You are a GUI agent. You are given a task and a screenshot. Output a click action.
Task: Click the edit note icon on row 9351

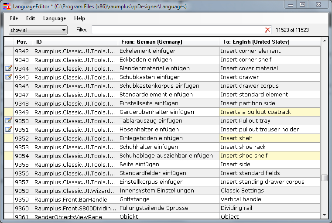(x=8, y=130)
